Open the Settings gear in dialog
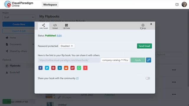The image size is (189, 106). (x=143, y=26)
